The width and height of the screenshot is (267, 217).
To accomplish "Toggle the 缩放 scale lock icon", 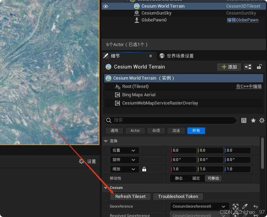I will click(x=144, y=169).
